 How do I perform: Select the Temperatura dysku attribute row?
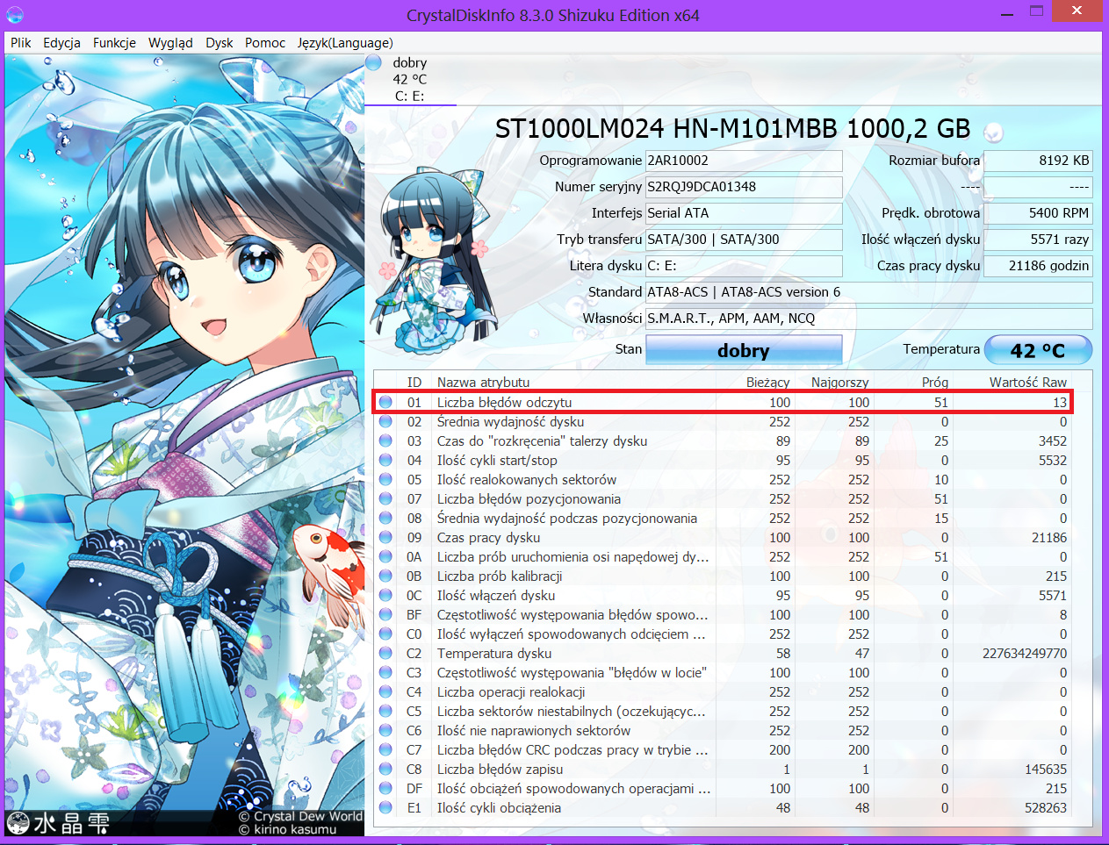click(x=723, y=653)
